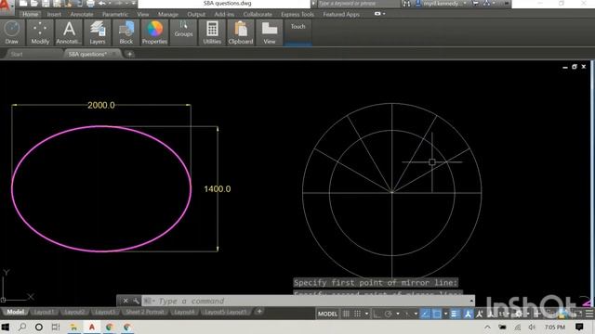Click the keyword search field
The image size is (595, 334).
(358, 4)
